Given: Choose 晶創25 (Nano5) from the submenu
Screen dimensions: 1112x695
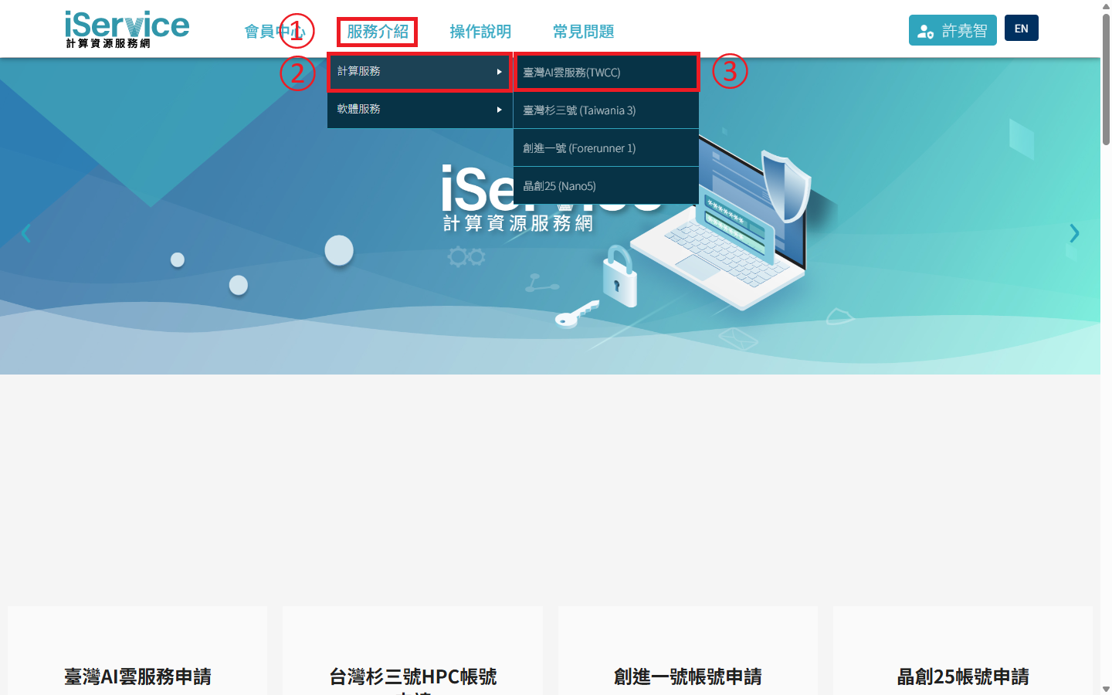Looking at the screenshot, I should pyautogui.click(x=606, y=185).
